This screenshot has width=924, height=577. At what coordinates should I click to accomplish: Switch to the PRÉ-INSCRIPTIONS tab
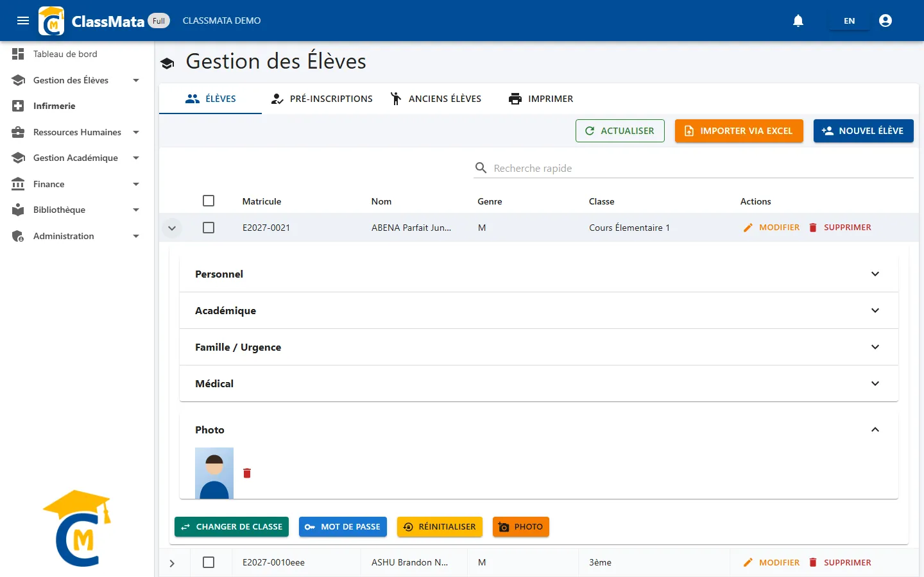pos(322,99)
